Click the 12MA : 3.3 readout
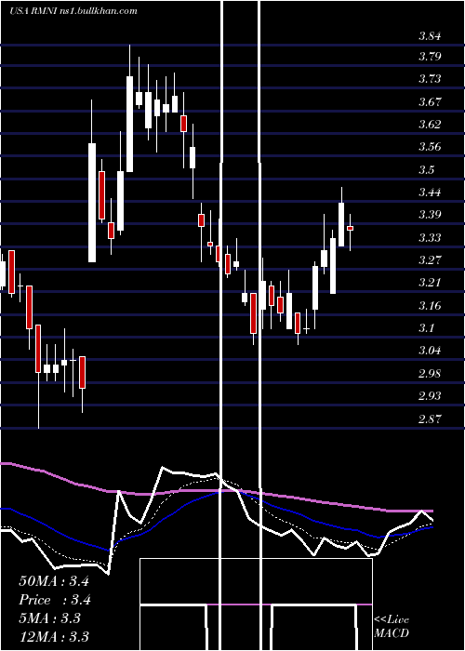The height and width of the screenshot is (651, 465). point(54,636)
